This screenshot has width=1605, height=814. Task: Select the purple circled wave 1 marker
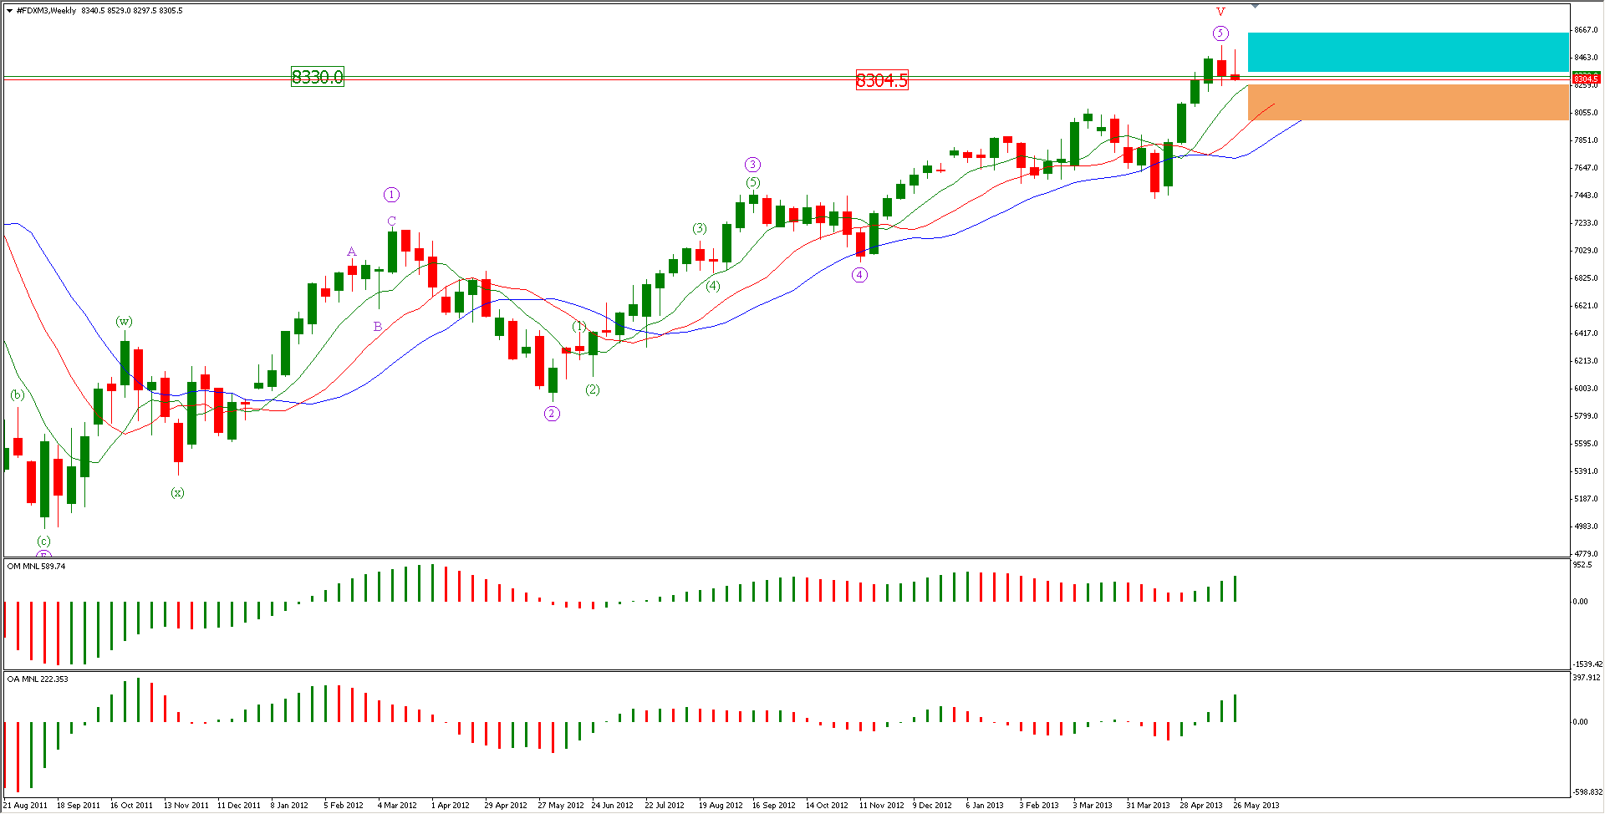pos(392,195)
